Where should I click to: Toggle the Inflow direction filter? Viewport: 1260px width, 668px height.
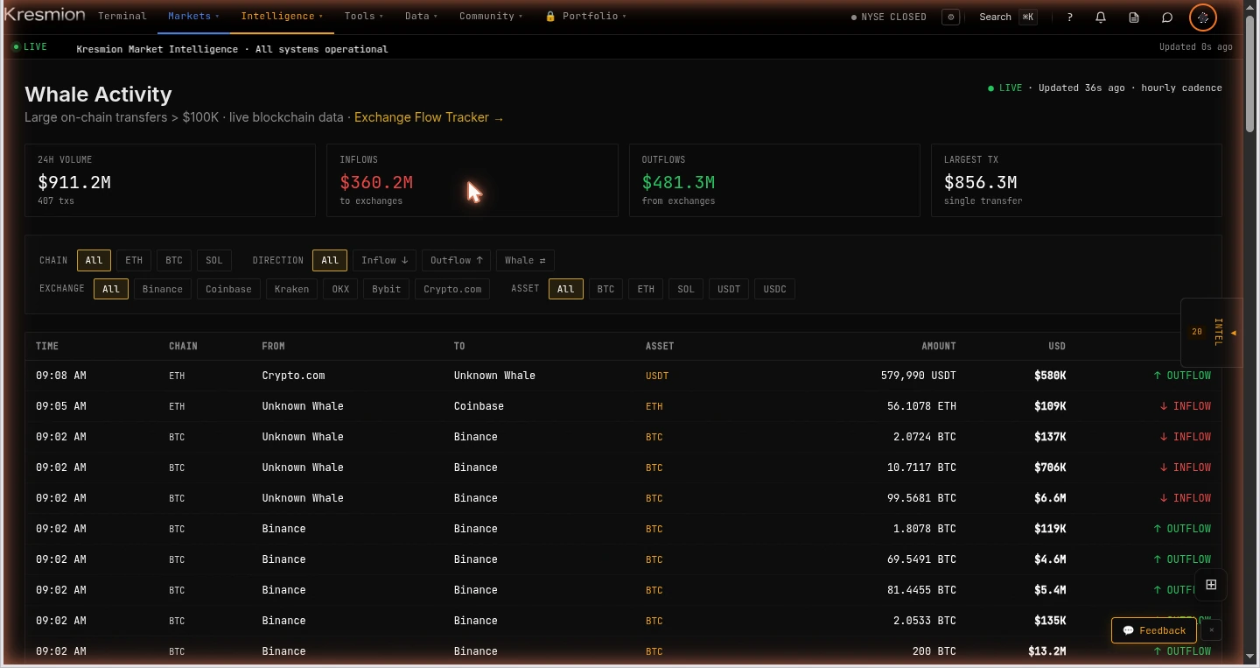tap(385, 260)
